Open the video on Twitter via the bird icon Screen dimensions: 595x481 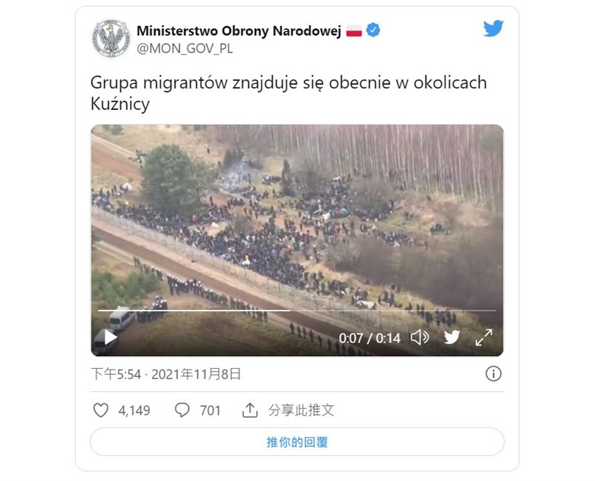pos(452,337)
